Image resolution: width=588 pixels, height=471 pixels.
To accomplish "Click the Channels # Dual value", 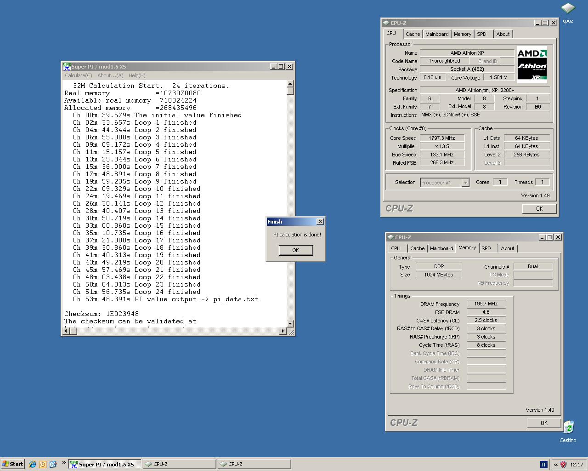I will pyautogui.click(x=533, y=266).
